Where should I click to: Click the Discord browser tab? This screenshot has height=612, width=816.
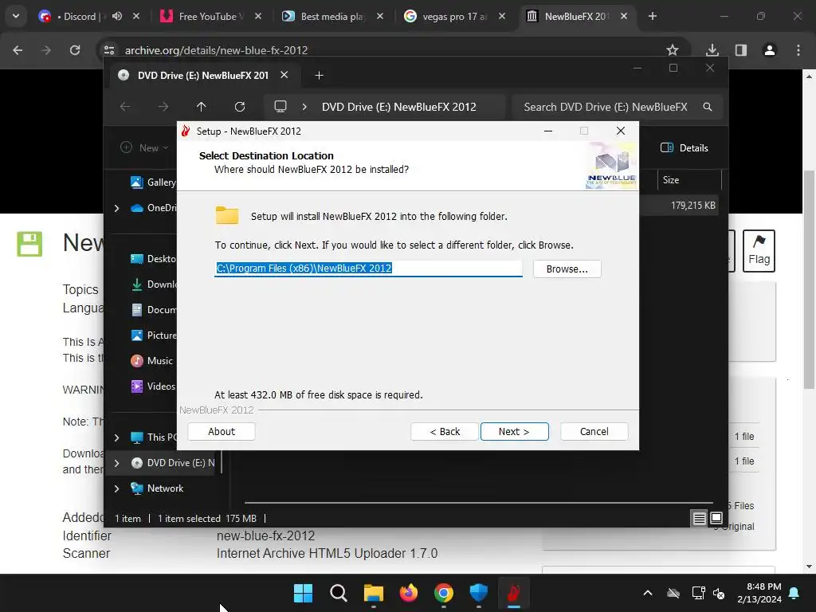pos(78,17)
